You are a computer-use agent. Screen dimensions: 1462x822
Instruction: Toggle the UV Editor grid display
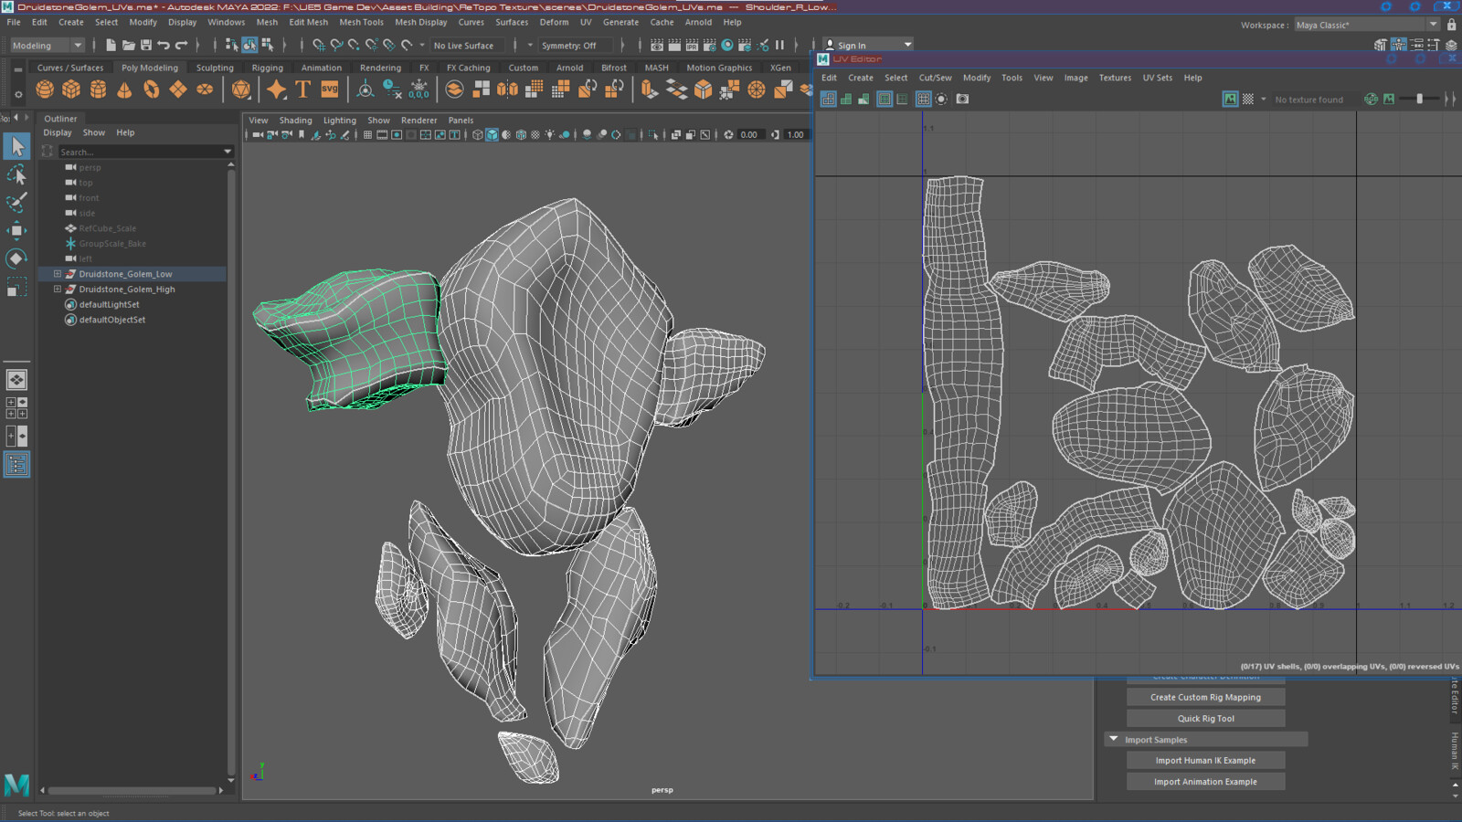point(924,99)
